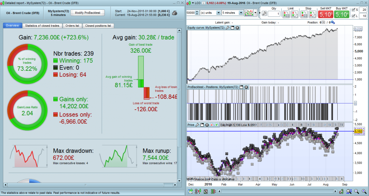Image resolution: width=369 pixels, height=196 pixels.
Task: Click the report horizontal scrollbar thumb
Action: point(85,185)
